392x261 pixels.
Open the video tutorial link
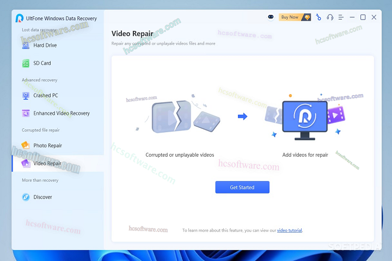click(x=290, y=231)
